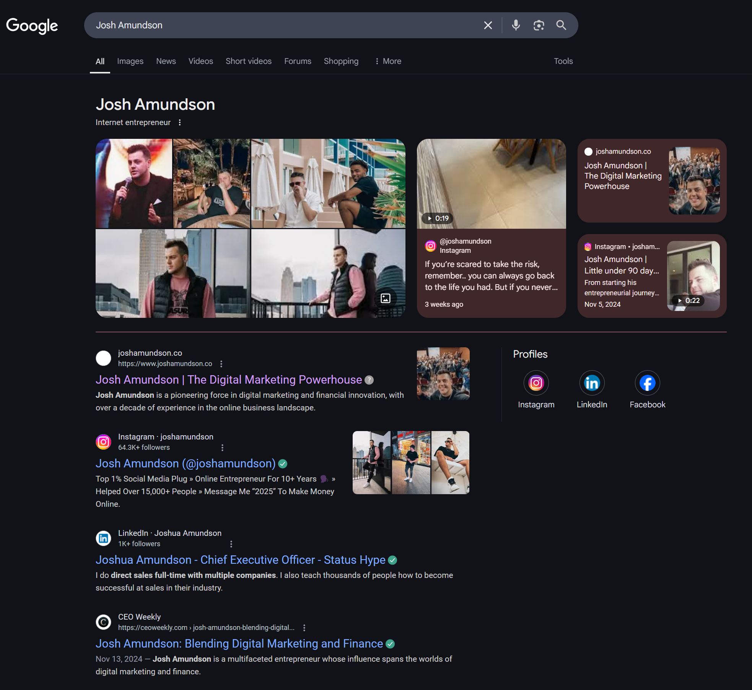Open Joshua Amundson Chief Executive Officer LinkedIn link

[x=240, y=560]
